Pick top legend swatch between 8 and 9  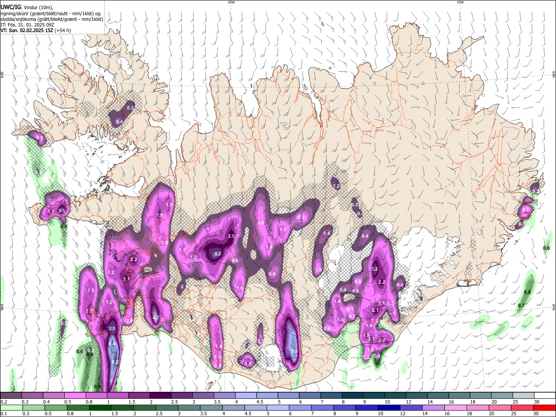(x=353, y=396)
